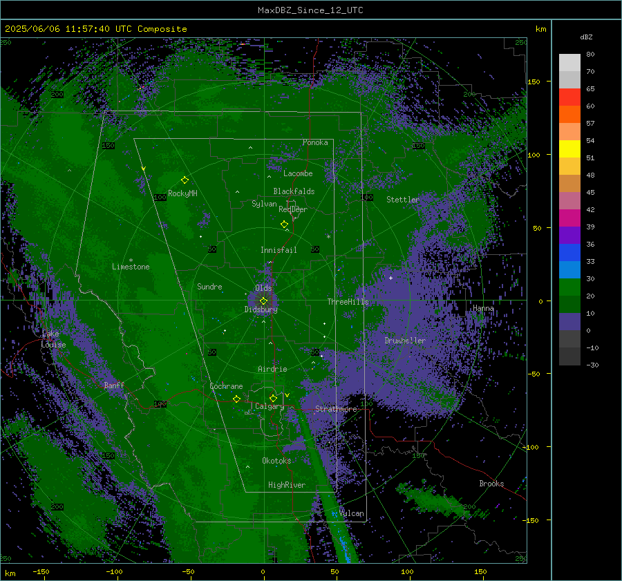Pick the light blue 30-33 dBZ swatch
622x581 pixels.
coord(569,270)
